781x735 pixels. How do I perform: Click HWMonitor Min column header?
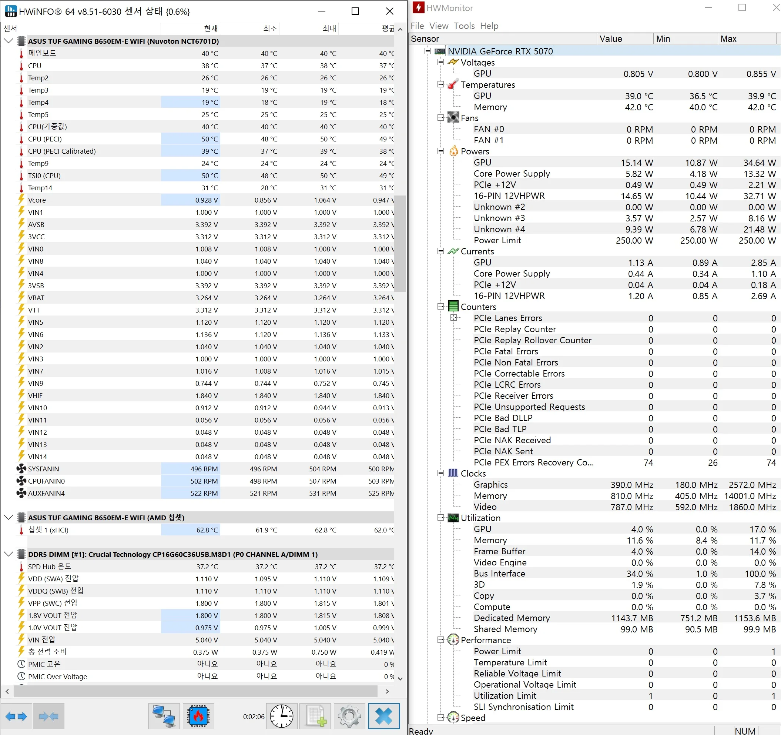point(686,39)
